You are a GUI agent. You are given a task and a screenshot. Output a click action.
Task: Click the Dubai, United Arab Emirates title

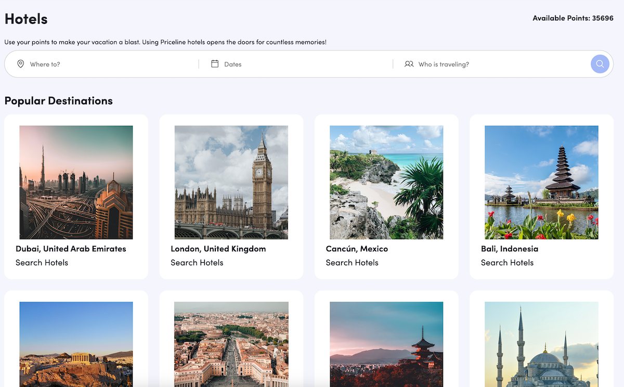tap(71, 249)
